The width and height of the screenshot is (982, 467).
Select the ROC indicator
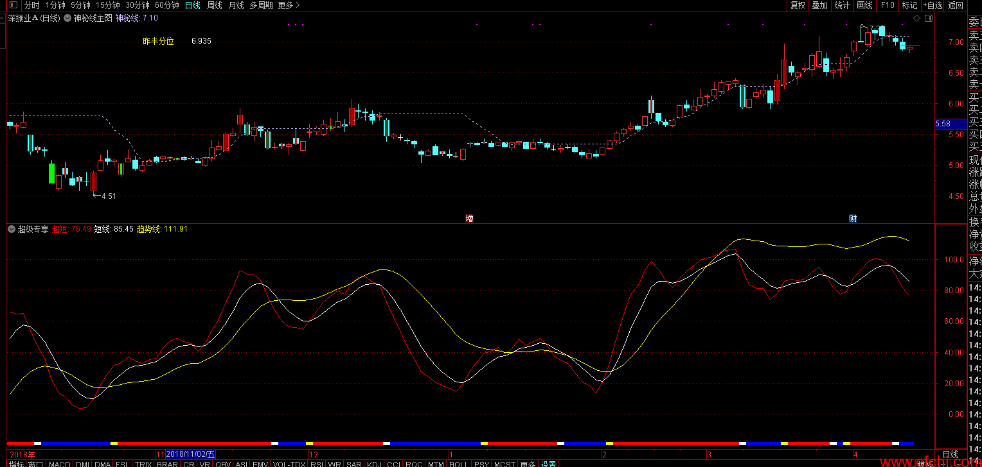click(415, 464)
